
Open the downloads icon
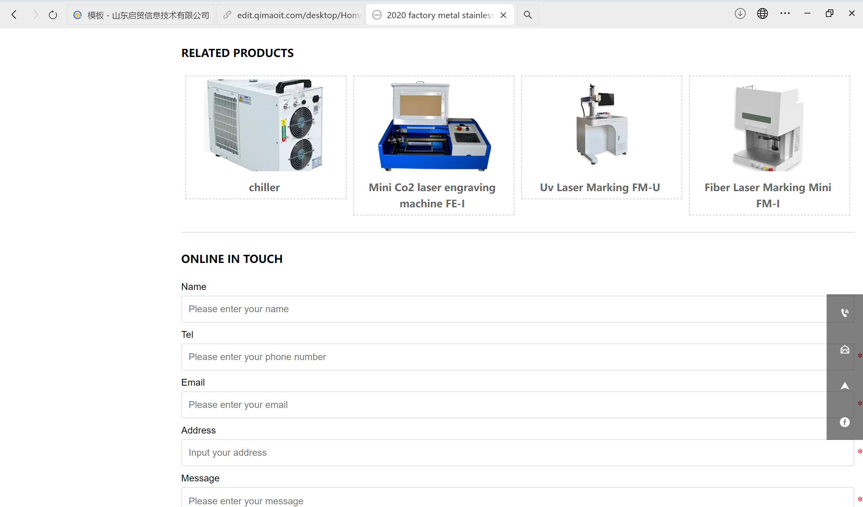pos(740,14)
